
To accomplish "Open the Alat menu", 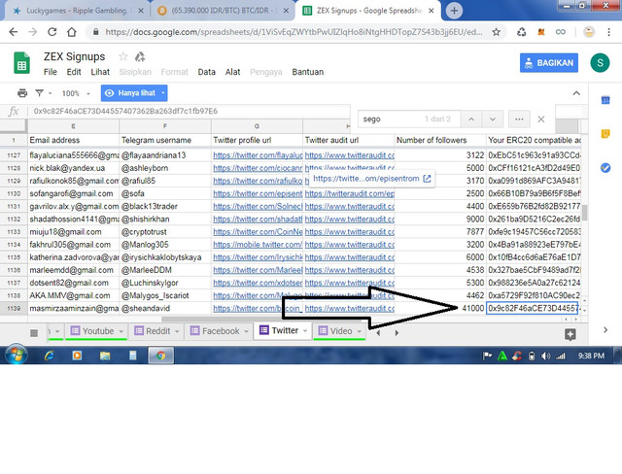I will (233, 72).
